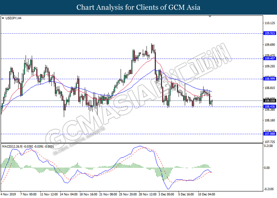The width and height of the screenshot is (277, 198).
Task: Click the 3 Dec 00:00 time label
Action: (166, 194)
